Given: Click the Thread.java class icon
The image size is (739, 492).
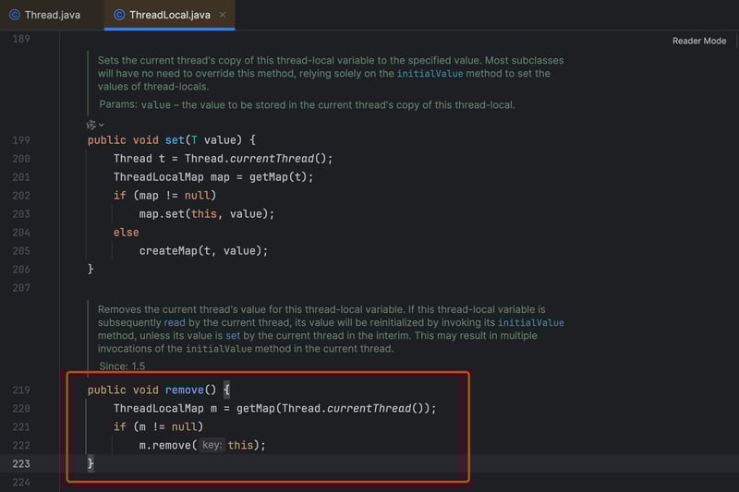Looking at the screenshot, I should [15, 15].
